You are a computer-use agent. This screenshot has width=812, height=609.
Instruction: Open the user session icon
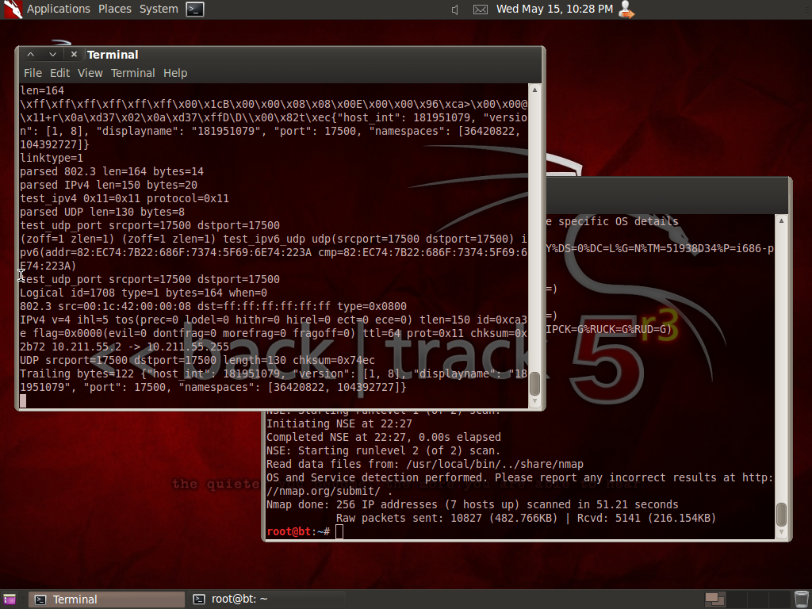626,10
